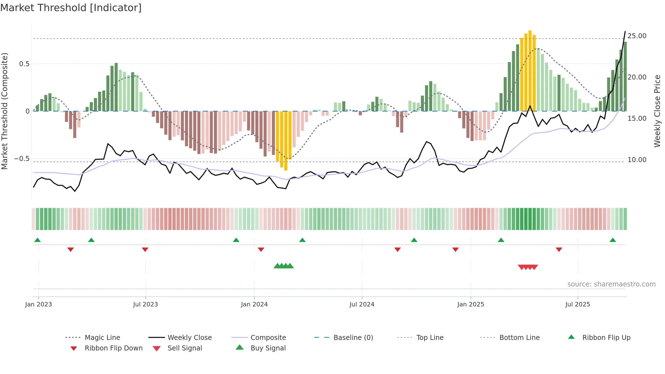Image resolution: width=665 pixels, height=374 pixels.
Task: Click the −0.5 composite axis label
Action: [22, 159]
